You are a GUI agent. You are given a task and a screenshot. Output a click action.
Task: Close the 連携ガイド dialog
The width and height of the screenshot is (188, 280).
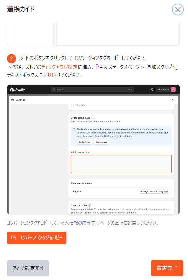pyautogui.click(x=178, y=9)
